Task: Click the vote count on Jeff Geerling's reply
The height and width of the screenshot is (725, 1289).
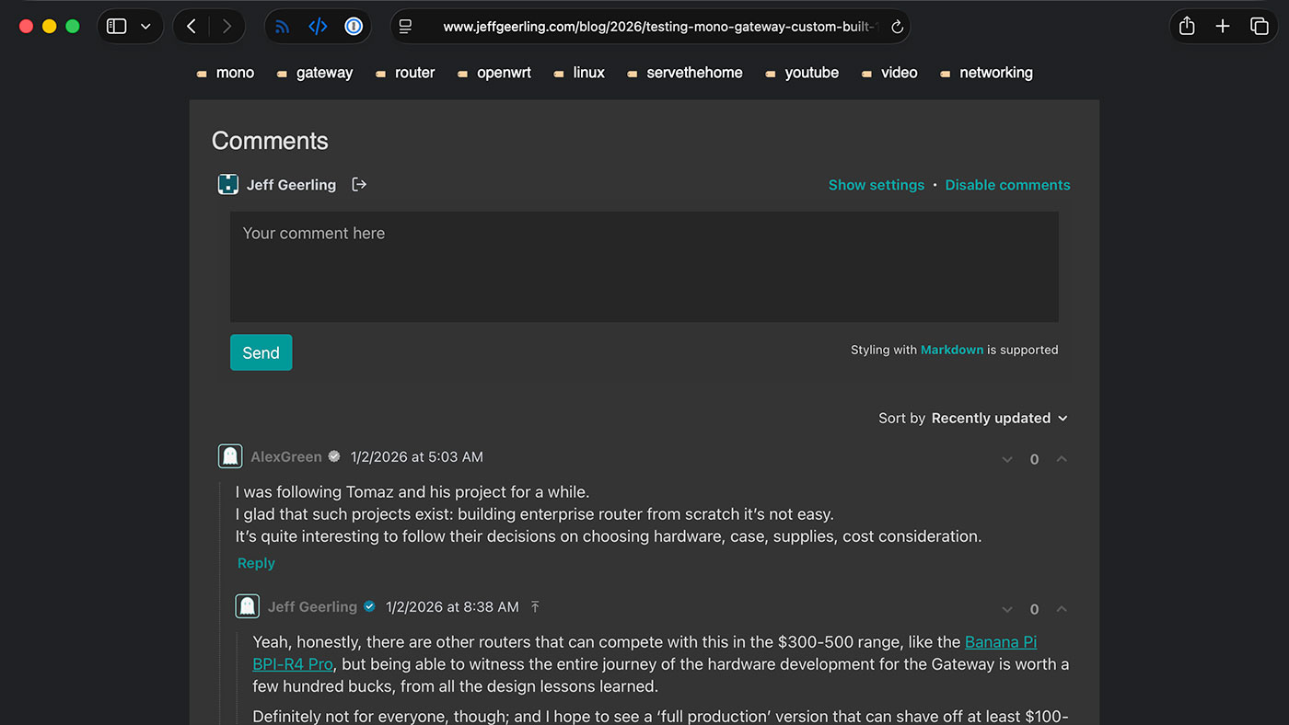Action: coord(1034,609)
